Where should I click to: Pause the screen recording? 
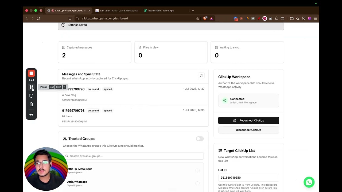[x=31, y=87]
